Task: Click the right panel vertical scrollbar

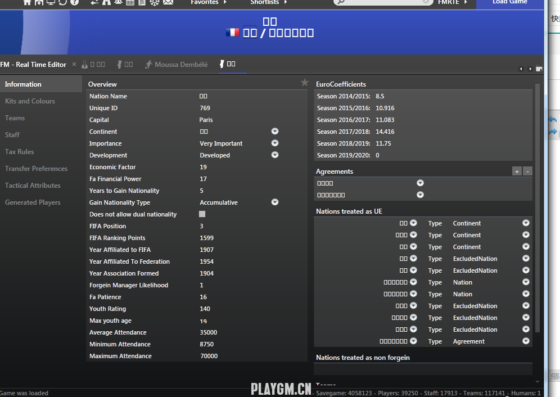Action: [x=537, y=208]
